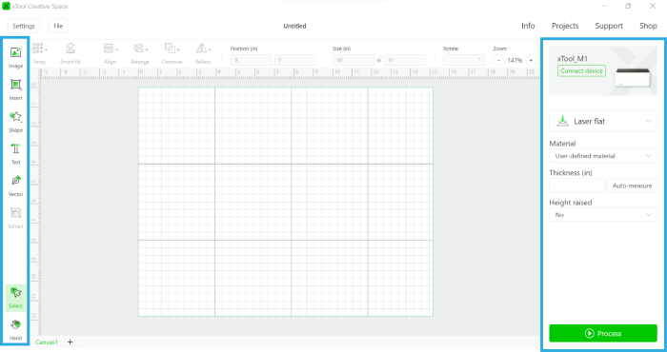Open the User-defined material dropdown

[x=603, y=156]
